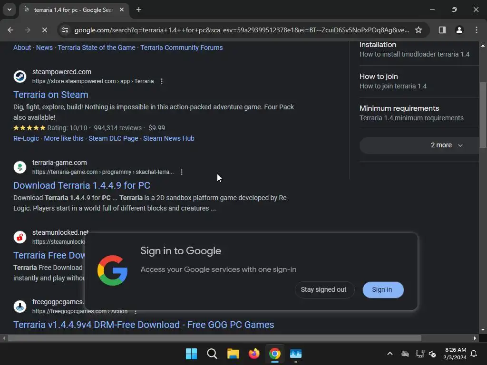Viewport: 487px width, 365px height.
Task: Open the 'Steam DLC Page' sitelink
Action: point(113,138)
